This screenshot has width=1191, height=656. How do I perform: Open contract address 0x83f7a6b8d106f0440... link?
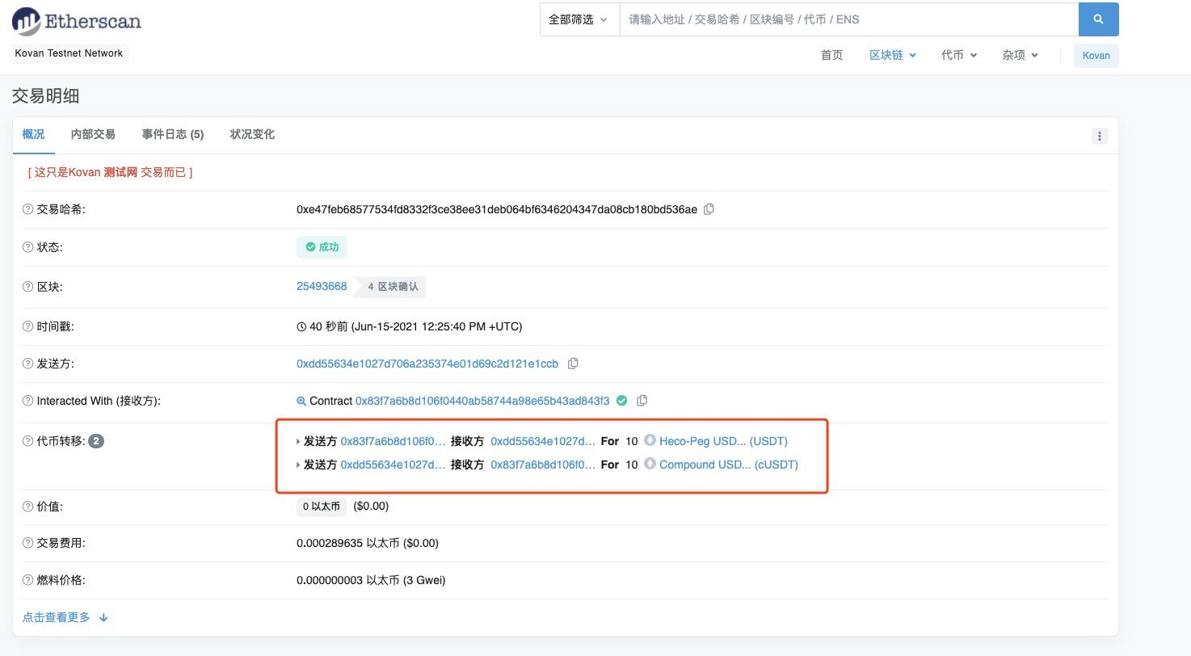[482, 401]
